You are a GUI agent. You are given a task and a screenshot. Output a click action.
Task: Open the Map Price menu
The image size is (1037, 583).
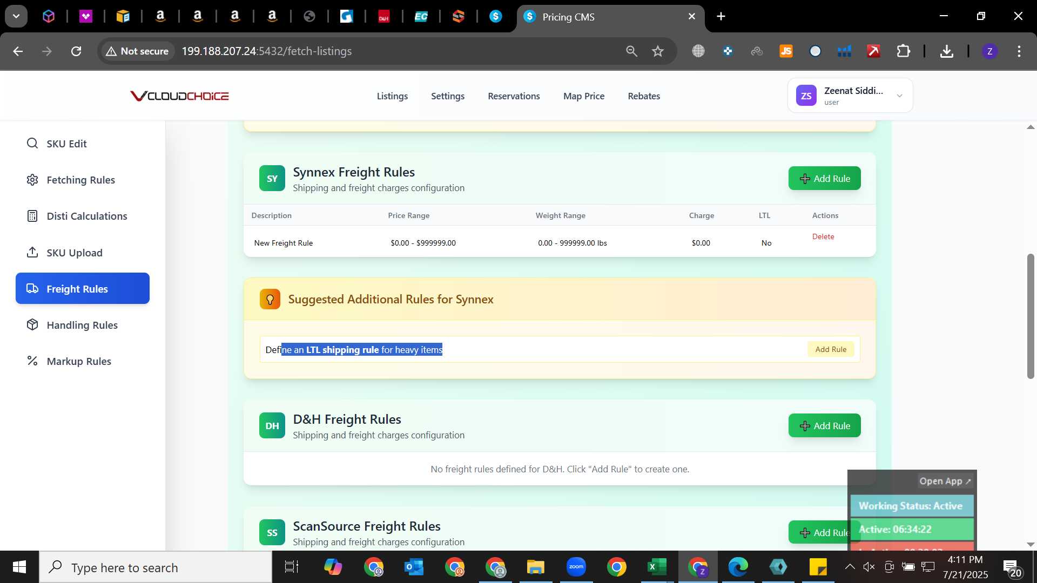(x=584, y=96)
